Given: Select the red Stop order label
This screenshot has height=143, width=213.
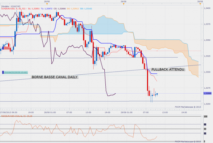Looking at the screenshot, I should pos(6,48).
